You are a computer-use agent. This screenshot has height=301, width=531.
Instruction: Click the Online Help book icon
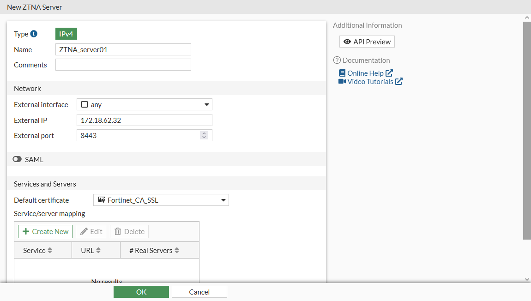coord(342,73)
